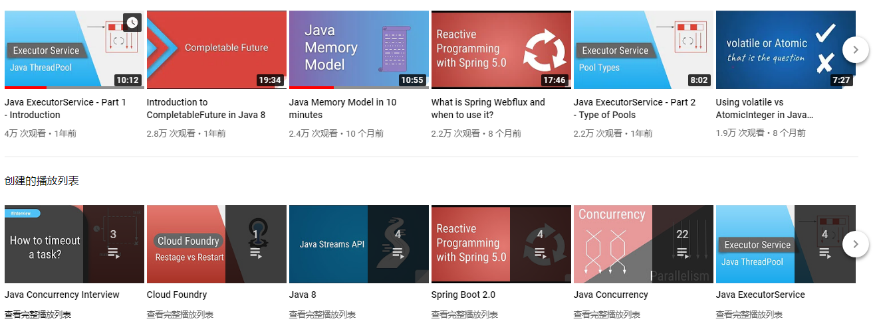The image size is (875, 335).
Task: Click the 10:12 duration badge
Action: (x=128, y=80)
